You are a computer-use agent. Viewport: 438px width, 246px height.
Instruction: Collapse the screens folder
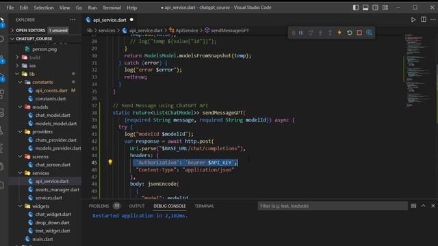point(40,156)
